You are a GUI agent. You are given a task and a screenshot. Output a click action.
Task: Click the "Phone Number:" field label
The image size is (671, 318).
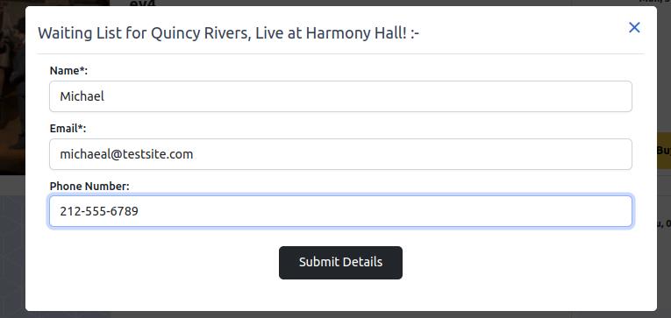pos(89,187)
